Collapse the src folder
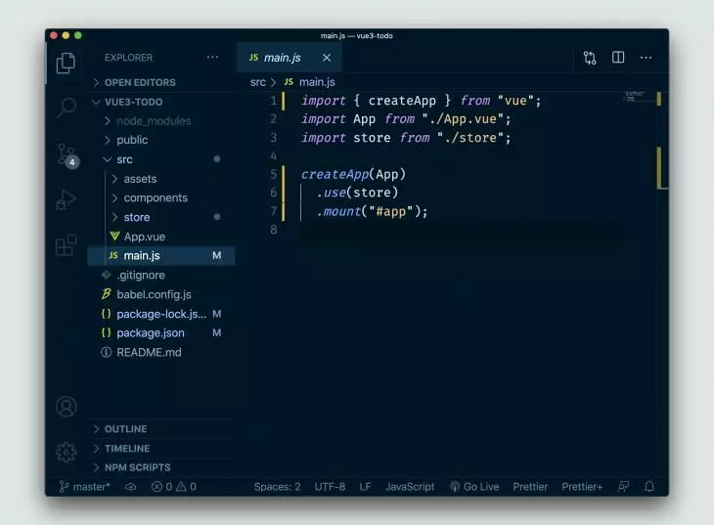 pyautogui.click(x=161, y=159)
